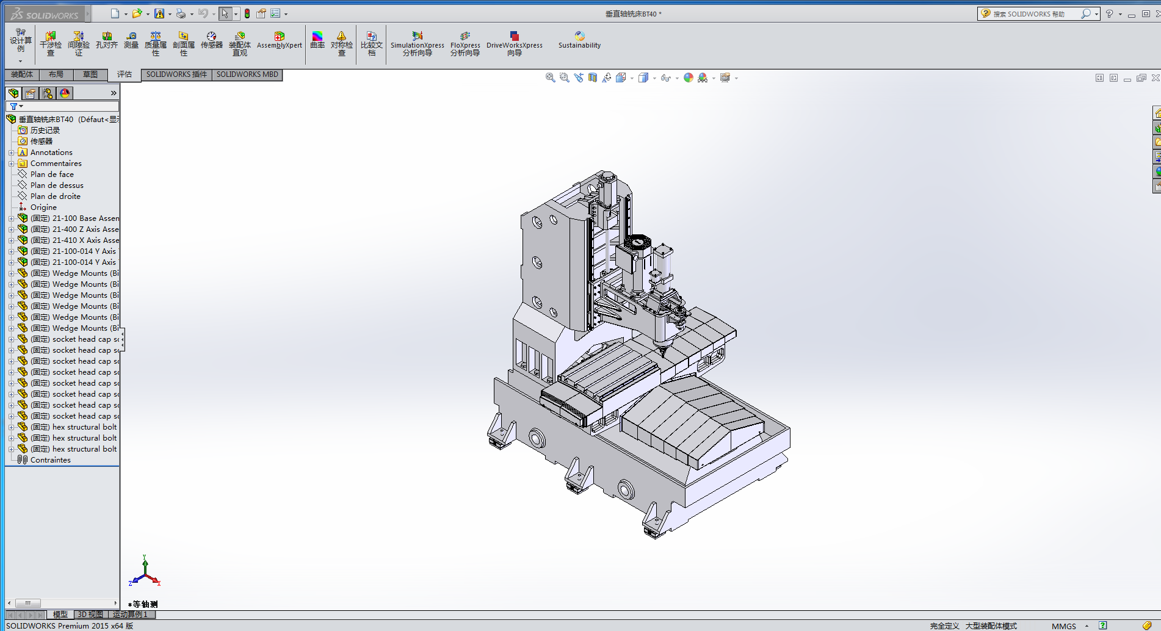Toggle the section view icon

(593, 78)
